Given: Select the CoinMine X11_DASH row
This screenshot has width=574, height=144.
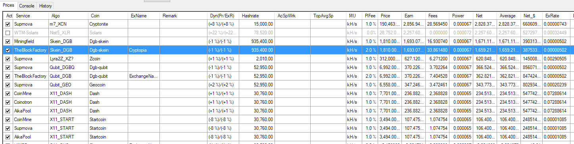Looking at the screenshot, I should point(287,94).
